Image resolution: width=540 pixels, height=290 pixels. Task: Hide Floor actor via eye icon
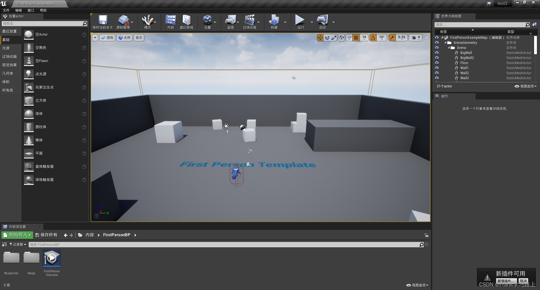pyautogui.click(x=437, y=63)
